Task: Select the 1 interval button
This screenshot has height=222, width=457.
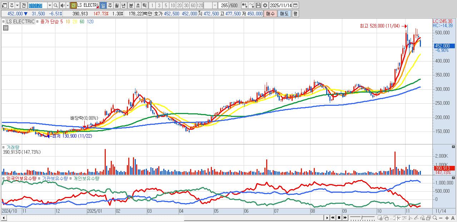Action: 152,5
